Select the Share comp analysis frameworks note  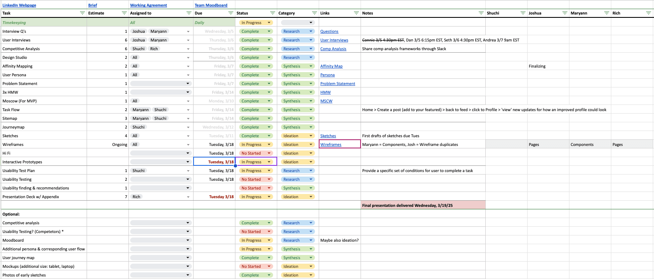click(423, 49)
